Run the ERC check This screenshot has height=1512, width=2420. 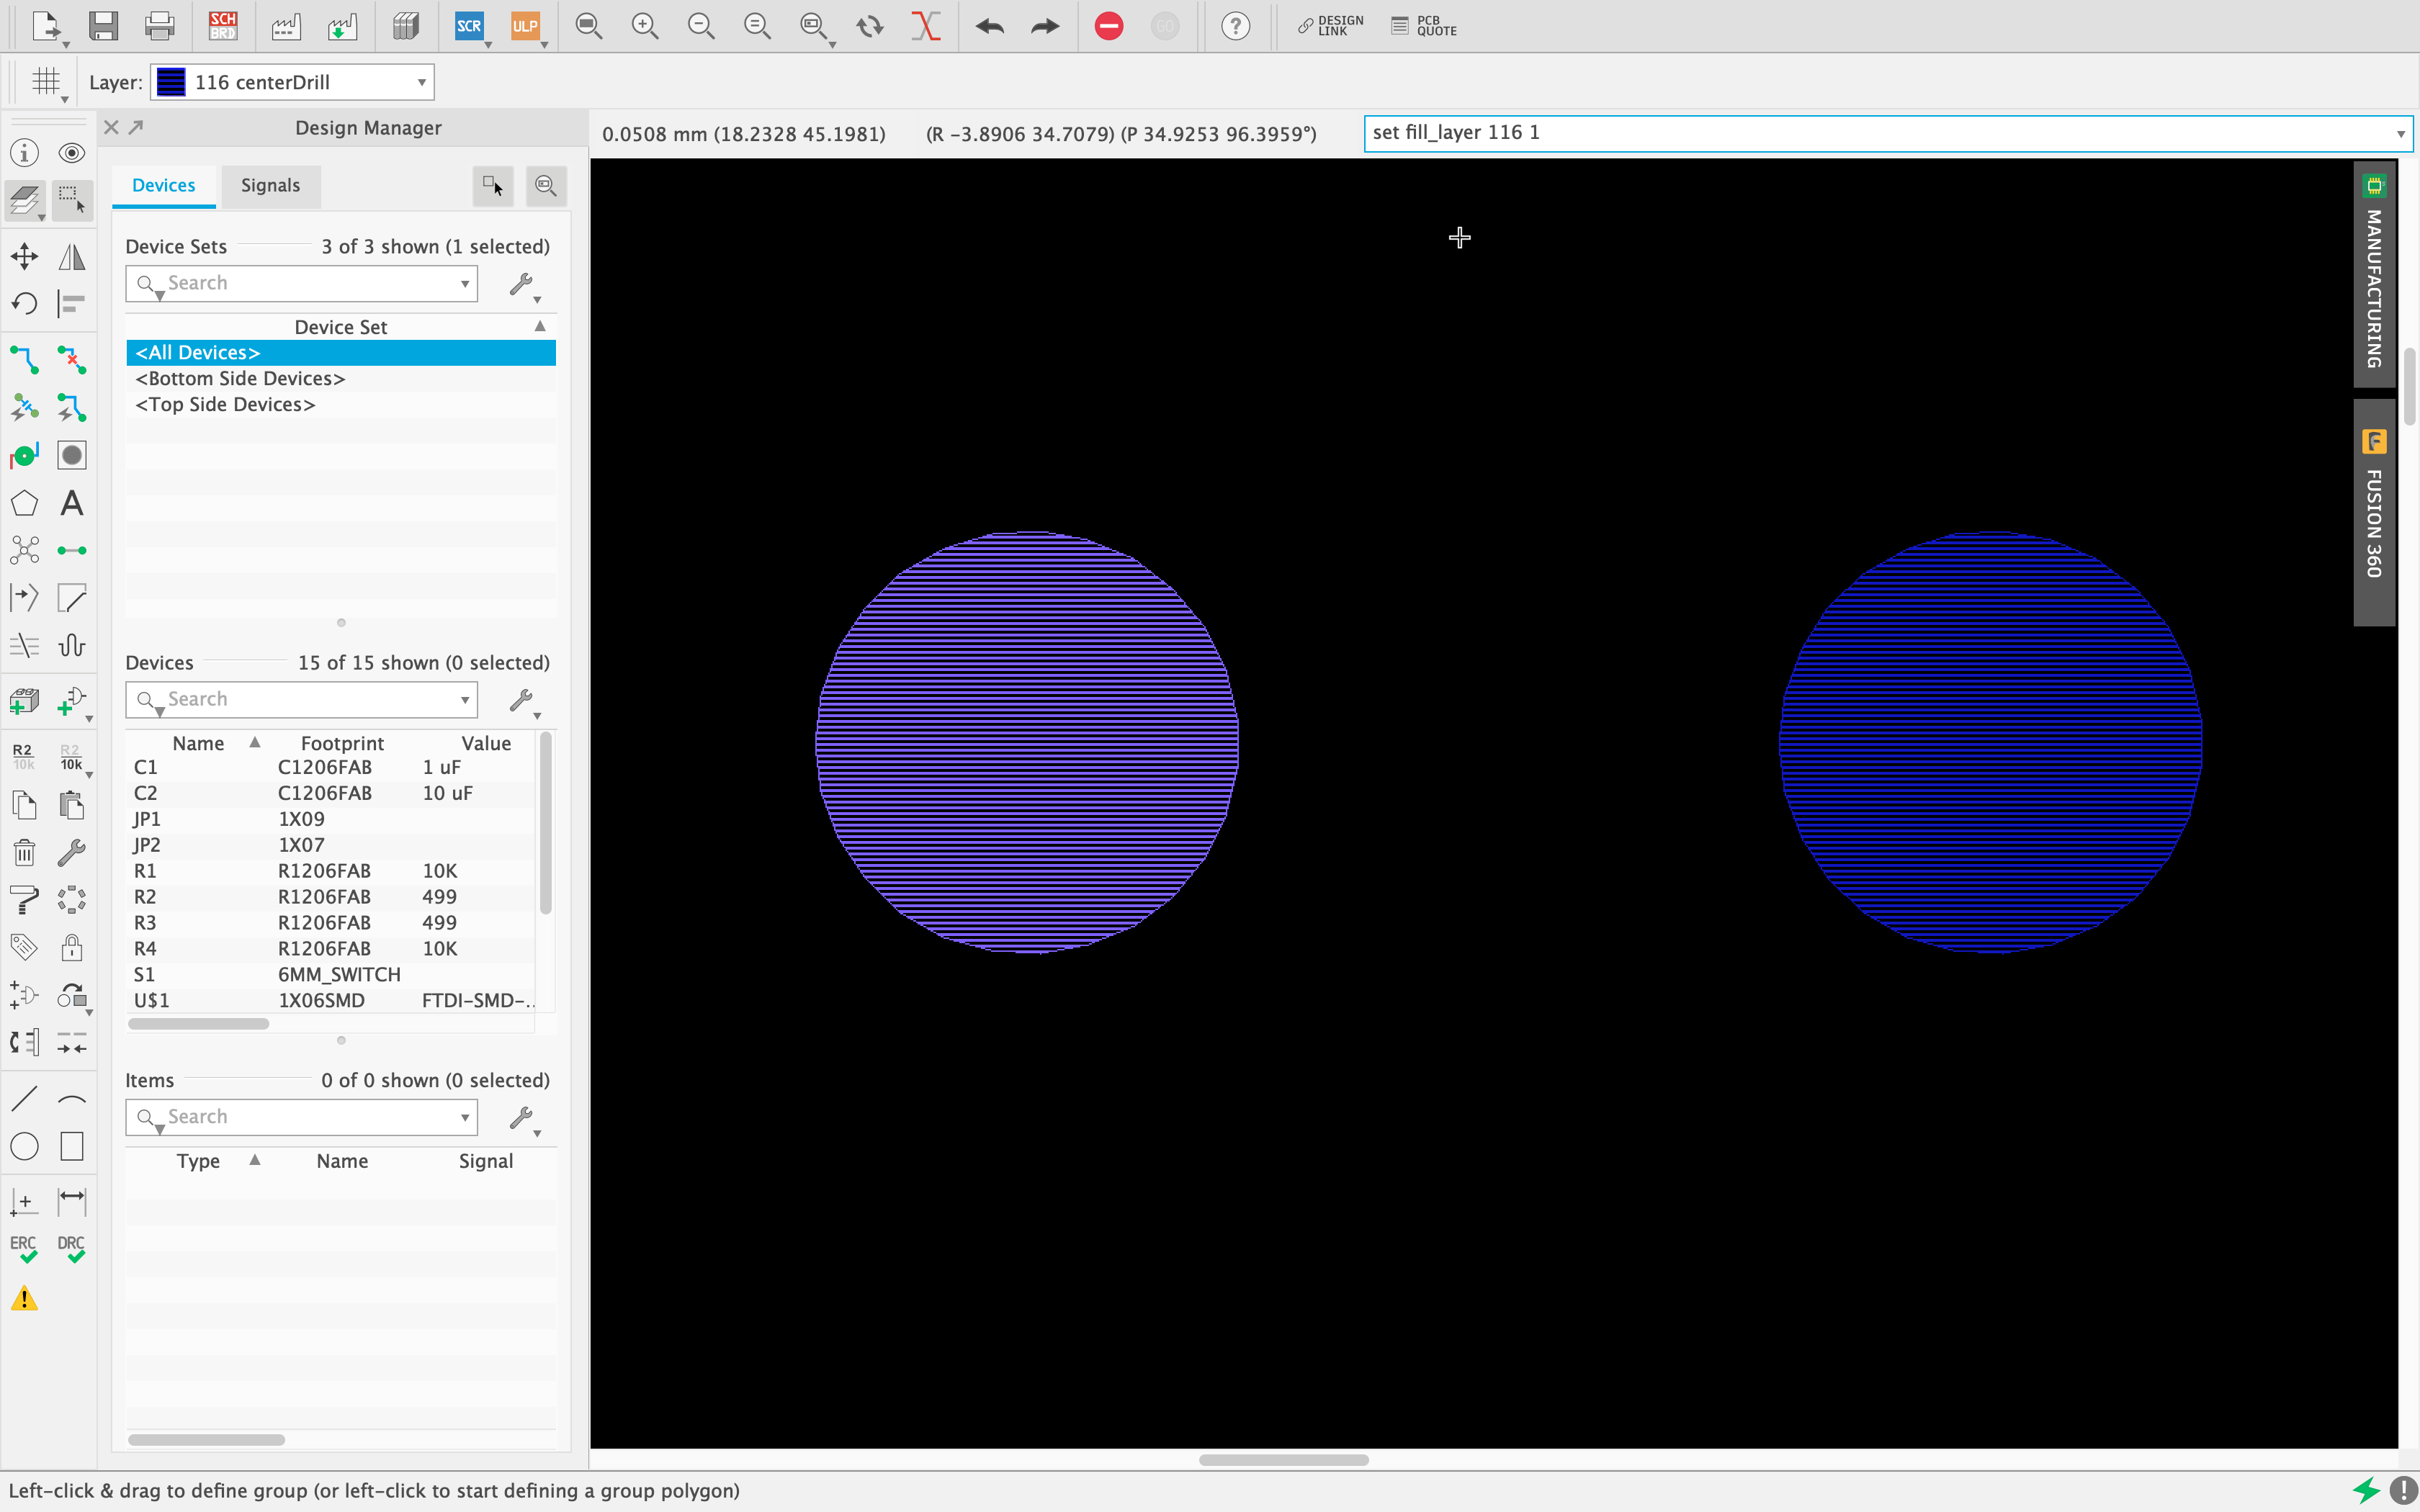(25, 1249)
